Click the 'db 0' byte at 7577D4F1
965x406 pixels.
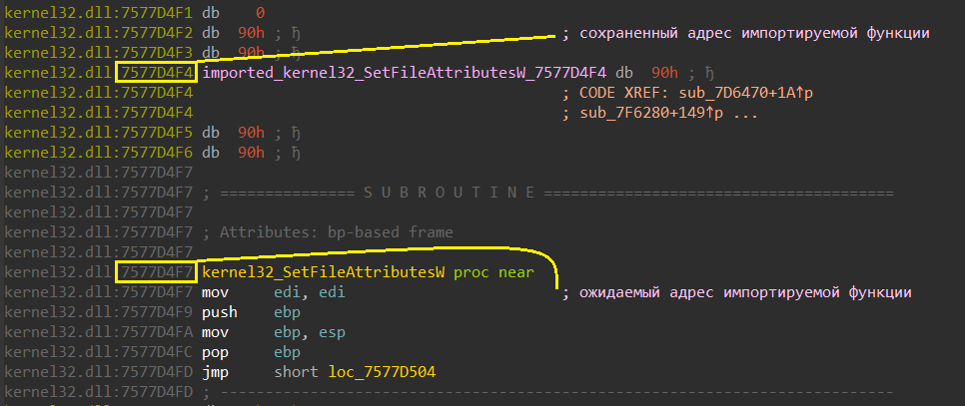pyautogui.click(x=234, y=13)
